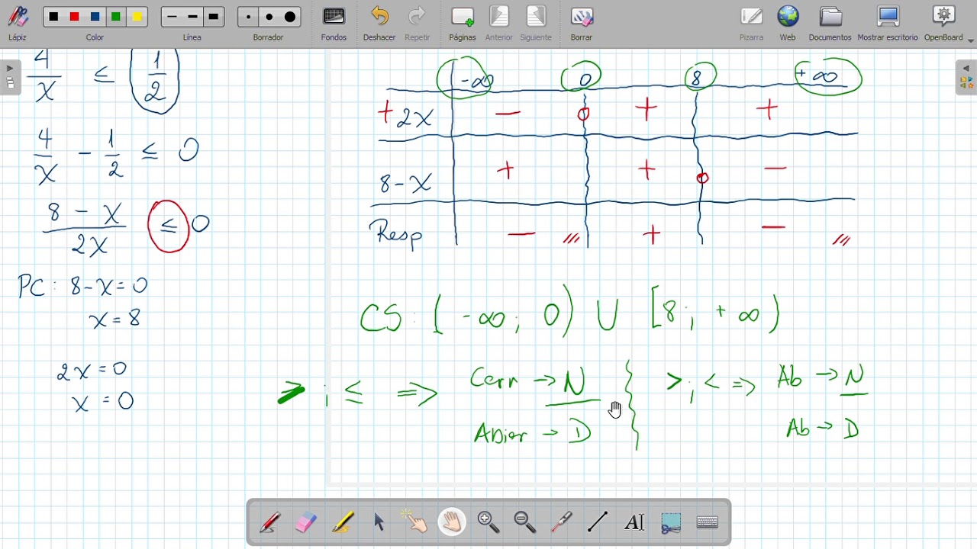Select the green pen color
This screenshot has width=977, height=549.
pyautogui.click(x=116, y=17)
